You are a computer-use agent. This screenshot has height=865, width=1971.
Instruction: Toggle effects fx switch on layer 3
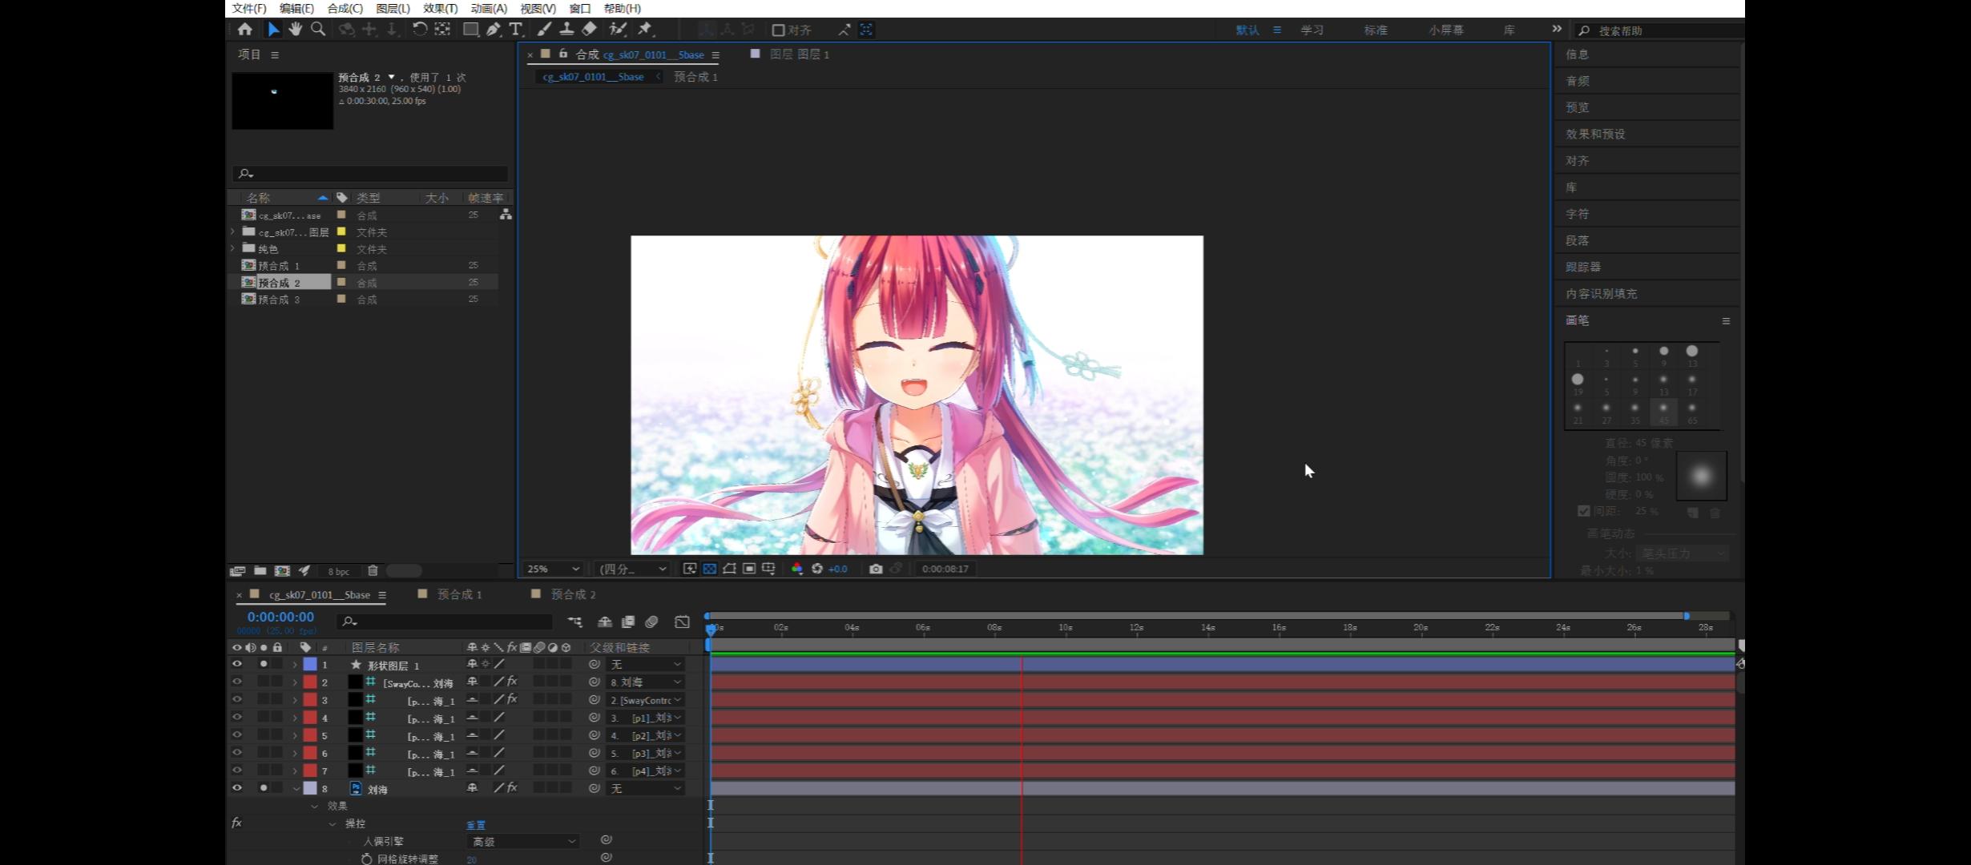[x=512, y=699]
